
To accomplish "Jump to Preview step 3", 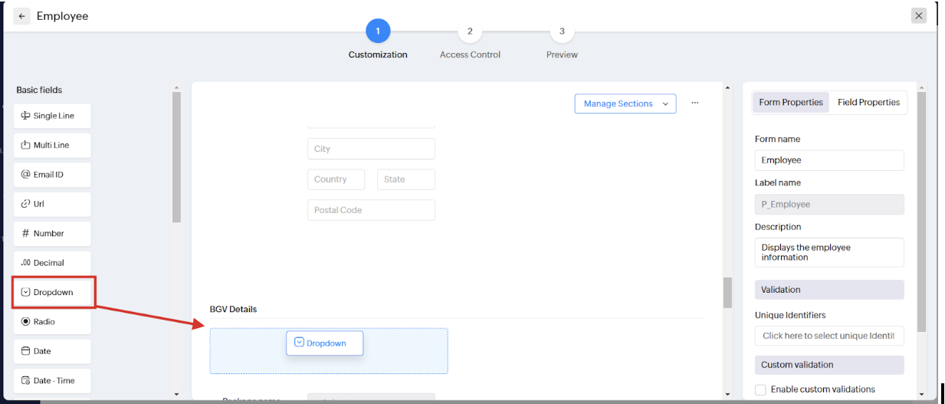I will [562, 32].
